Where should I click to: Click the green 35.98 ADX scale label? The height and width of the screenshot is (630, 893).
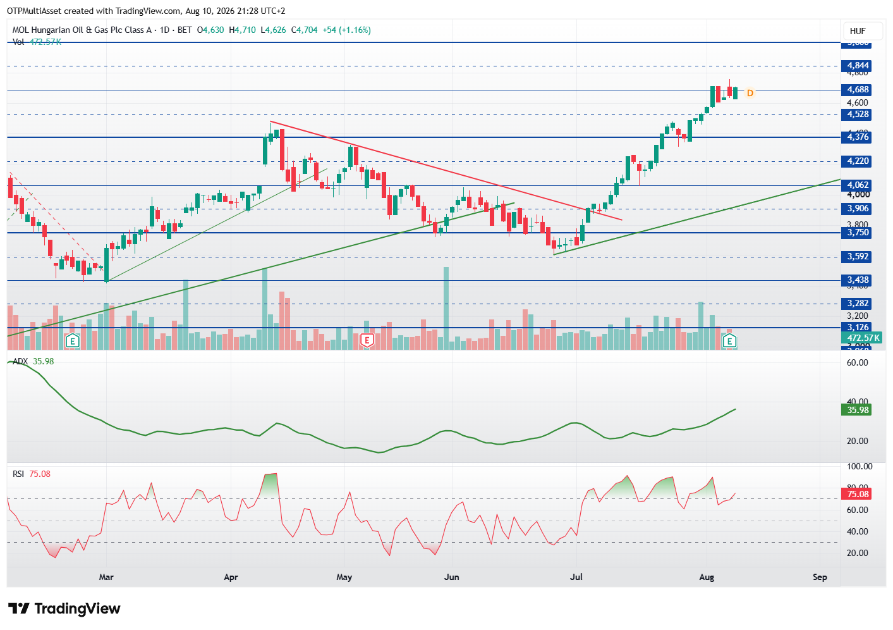coord(858,410)
